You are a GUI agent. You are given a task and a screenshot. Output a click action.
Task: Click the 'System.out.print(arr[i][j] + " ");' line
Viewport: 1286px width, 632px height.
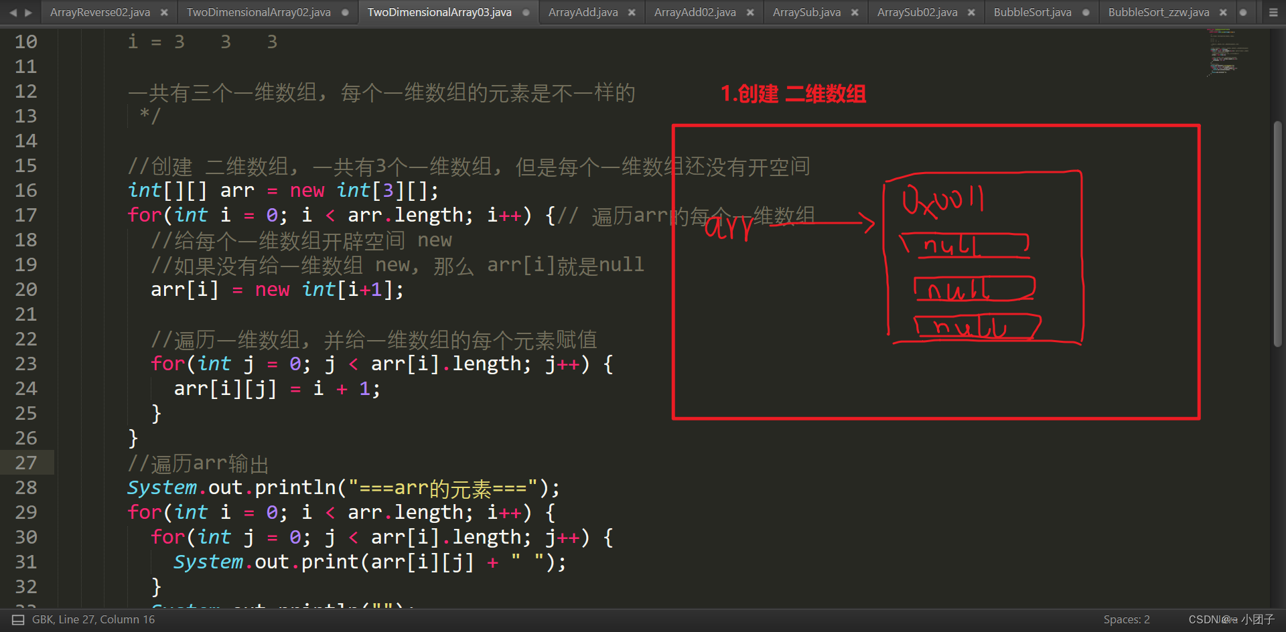(x=370, y=562)
